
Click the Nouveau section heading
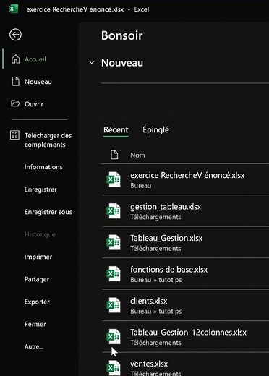122,63
